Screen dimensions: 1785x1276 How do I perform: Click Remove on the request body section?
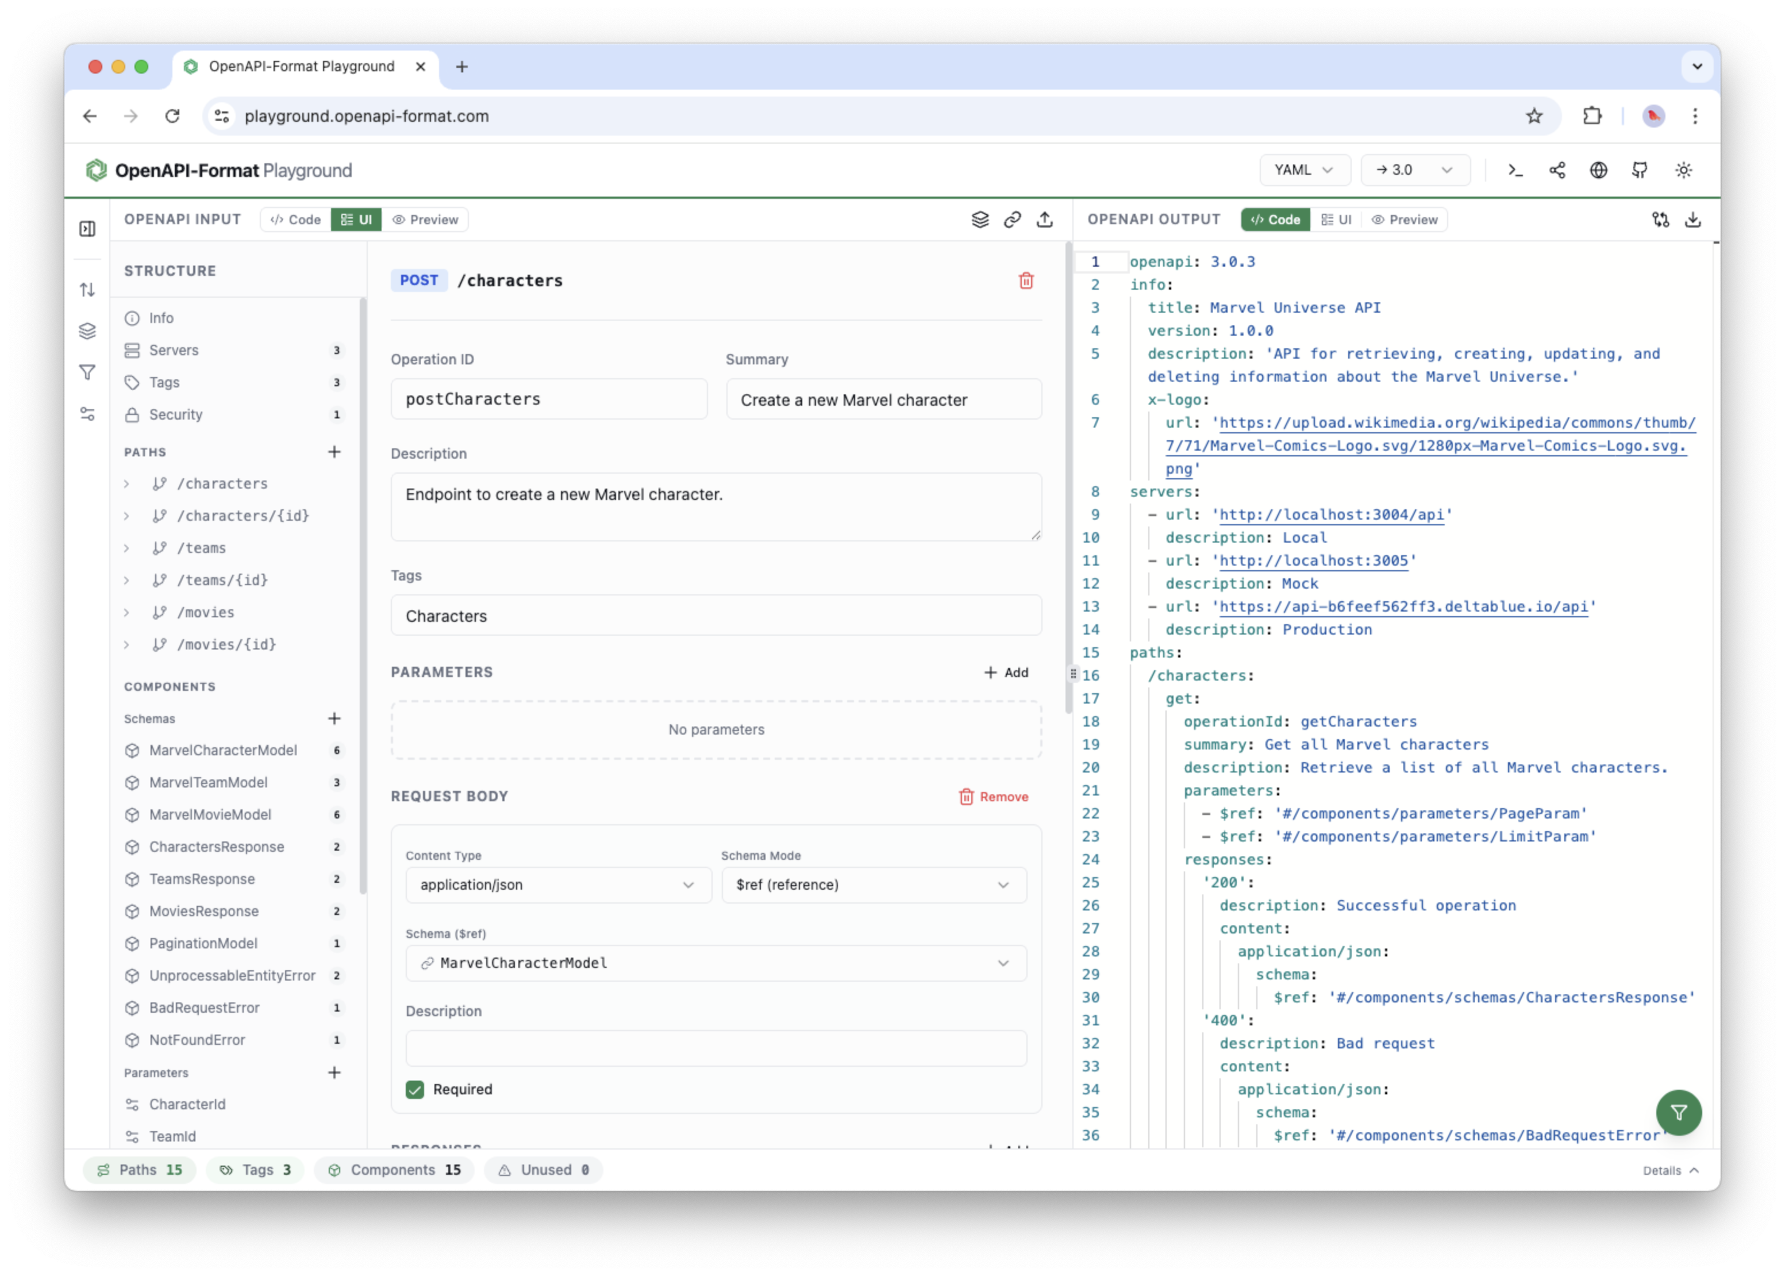[993, 796]
